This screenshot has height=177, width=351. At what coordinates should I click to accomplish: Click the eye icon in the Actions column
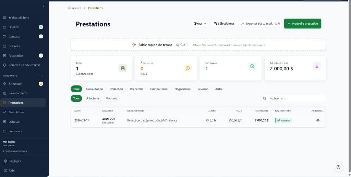click(x=318, y=120)
